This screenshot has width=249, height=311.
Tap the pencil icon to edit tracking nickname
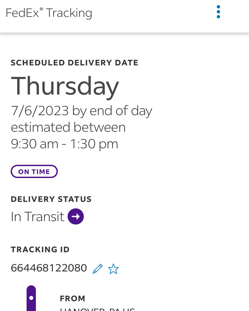click(98, 269)
